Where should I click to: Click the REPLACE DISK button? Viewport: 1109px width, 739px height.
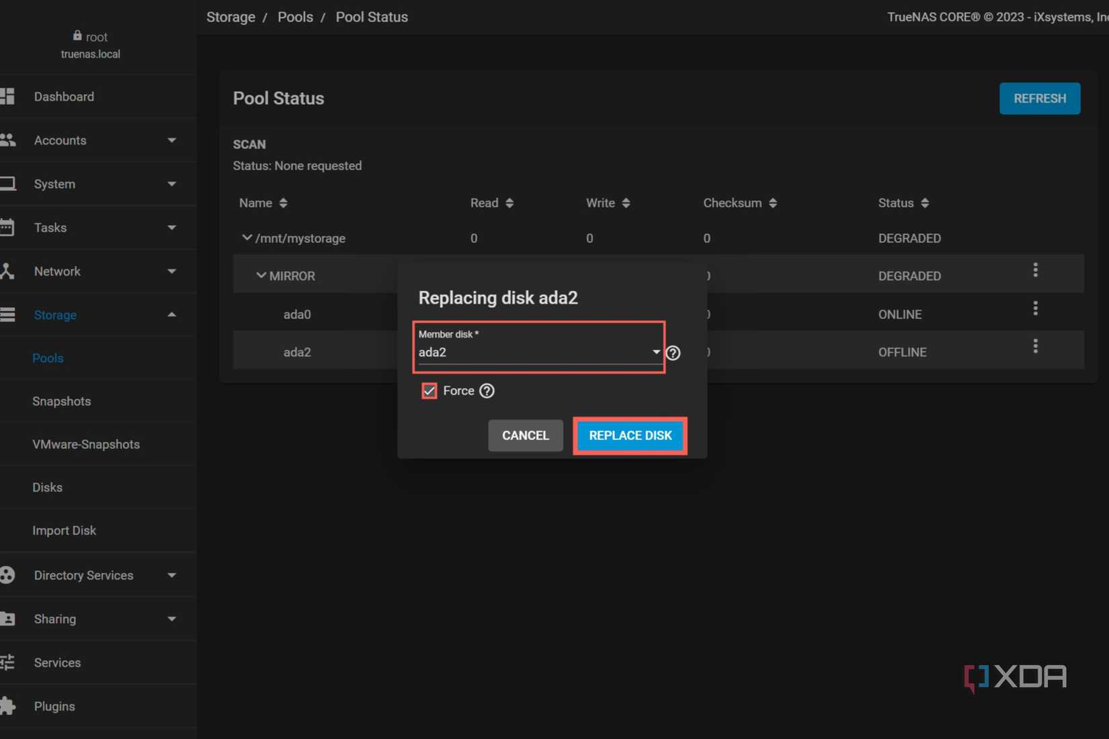630,435
